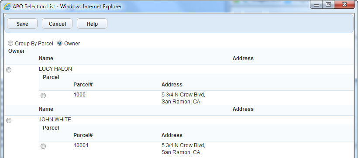This screenshot has height=158, width=358.
Task: Click the Owner section heading
Action: point(17,51)
